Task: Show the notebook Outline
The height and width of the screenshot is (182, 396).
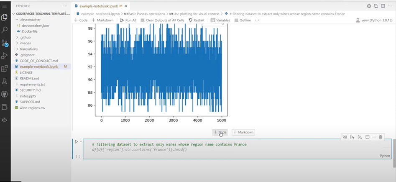Action: click(242, 20)
